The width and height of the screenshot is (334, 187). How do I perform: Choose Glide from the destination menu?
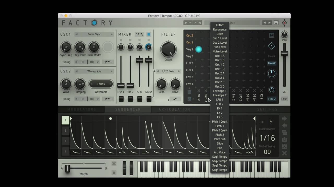click(220, 144)
